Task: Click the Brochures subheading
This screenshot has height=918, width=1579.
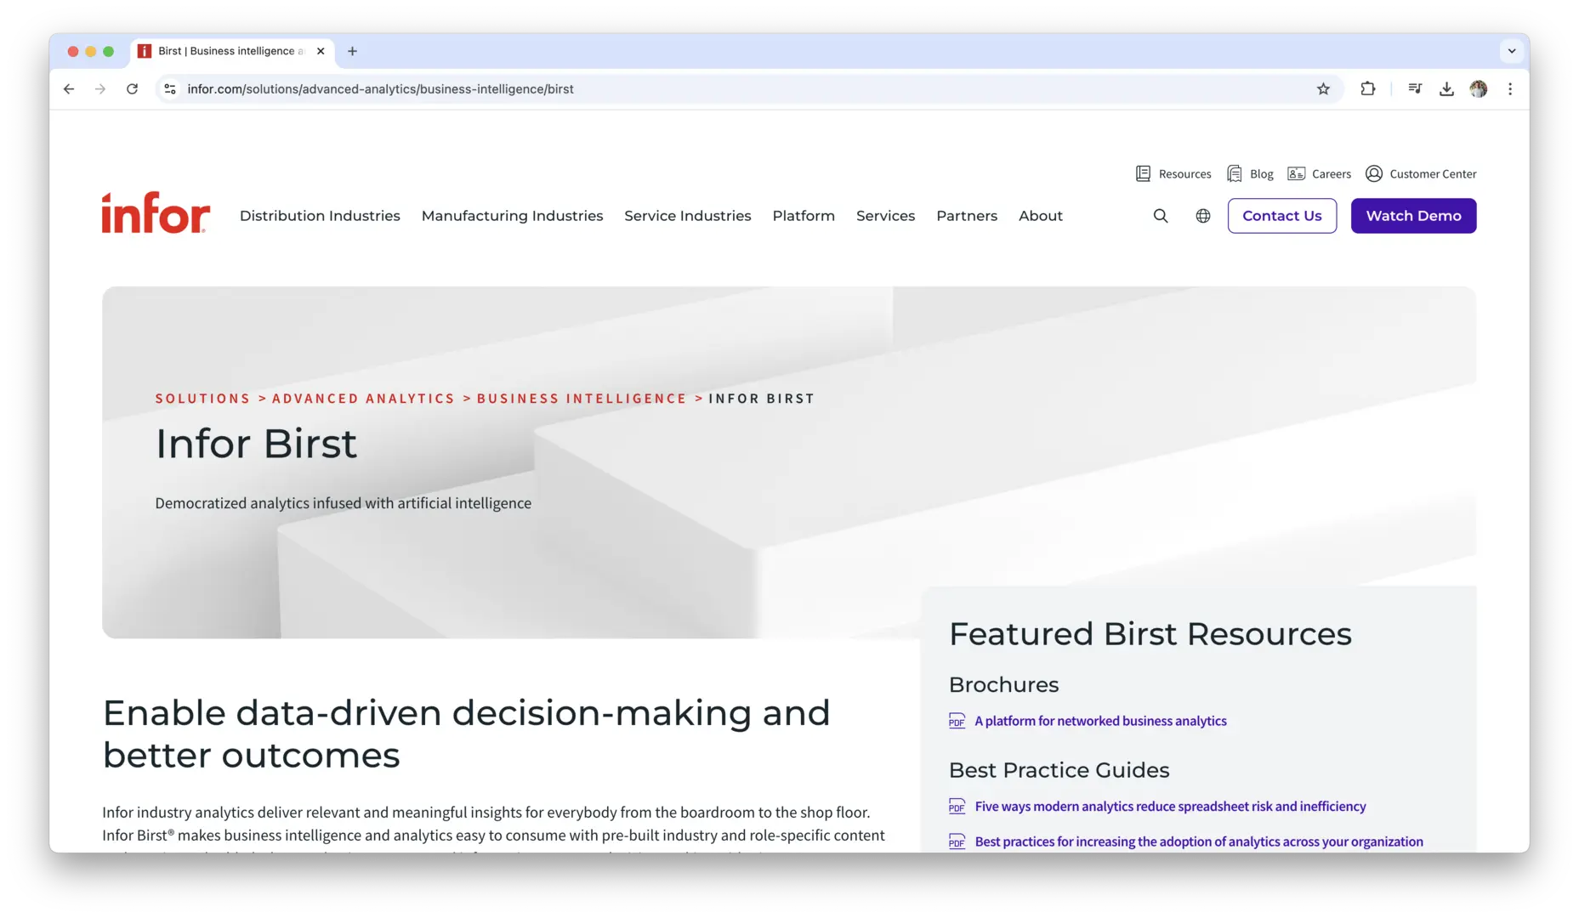Action: click(x=1003, y=685)
